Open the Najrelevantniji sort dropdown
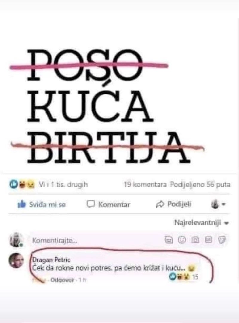Image resolution: width=239 pixels, height=323 pixels. click(x=202, y=223)
